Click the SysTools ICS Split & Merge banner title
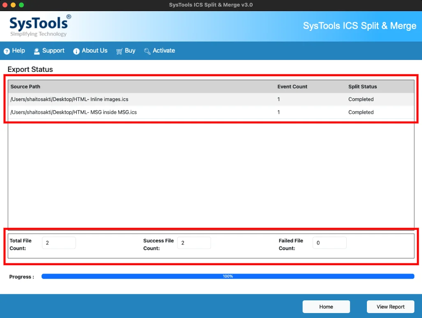This screenshot has height=318, width=422. pos(359,26)
